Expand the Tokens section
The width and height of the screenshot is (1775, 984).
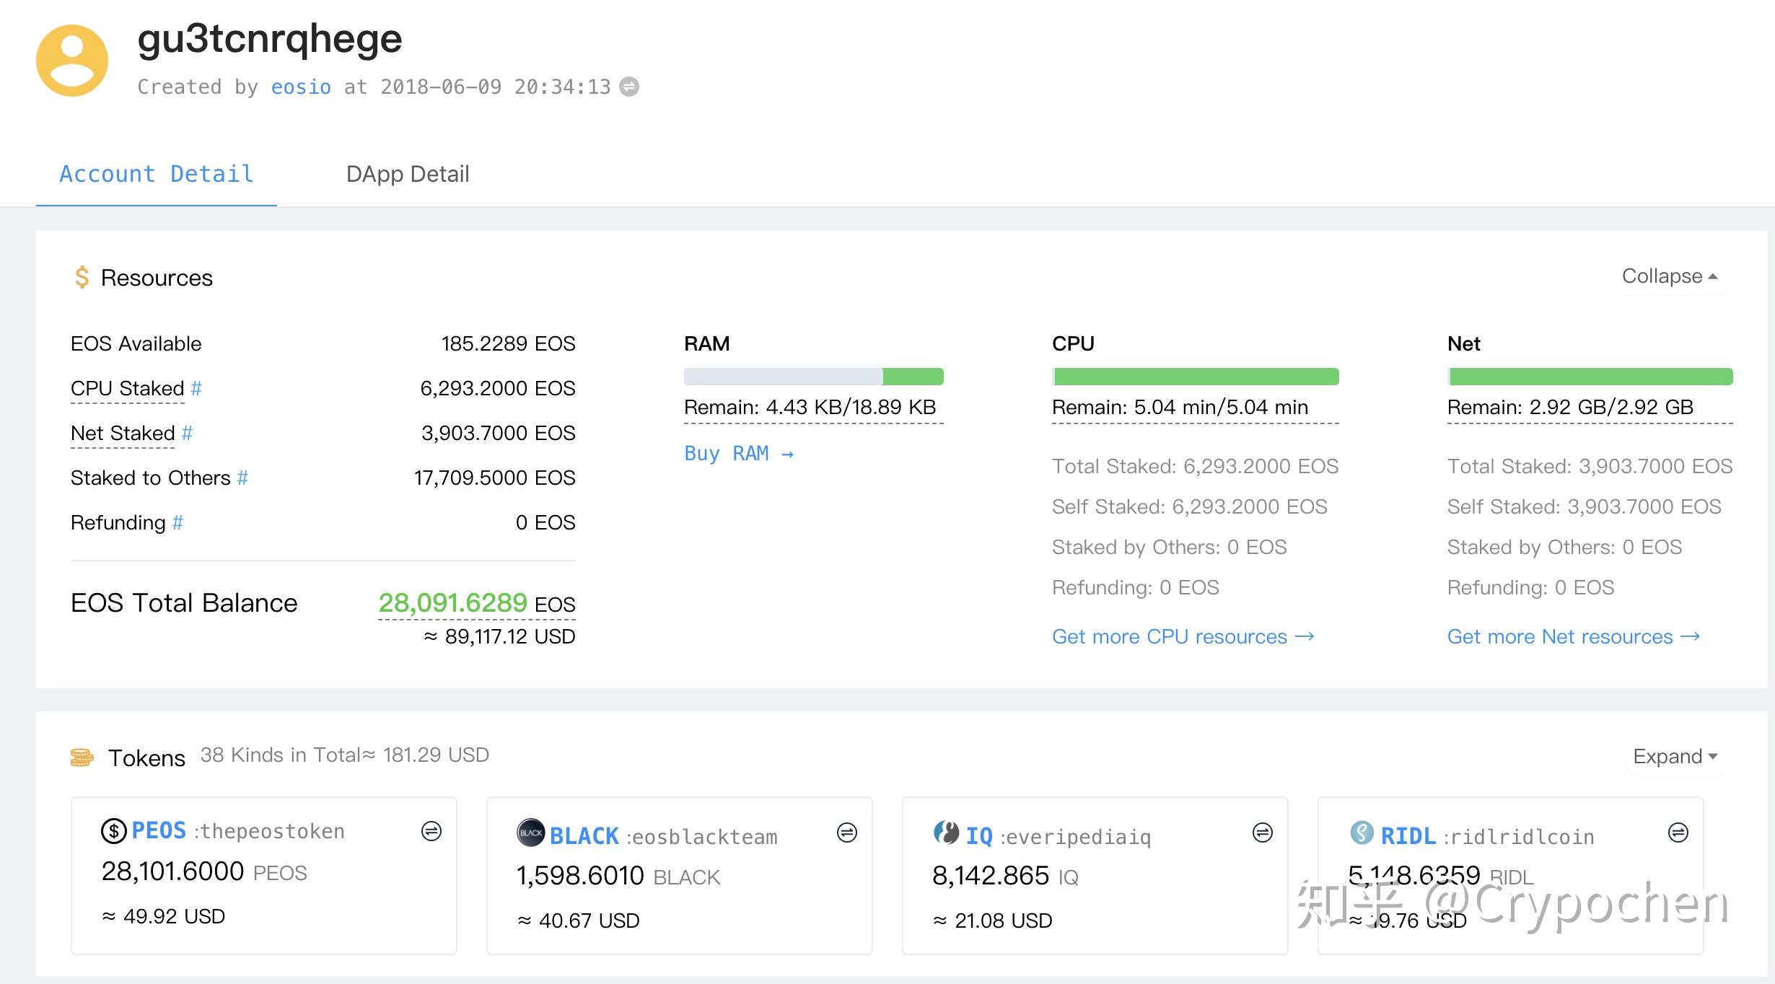click(1675, 756)
